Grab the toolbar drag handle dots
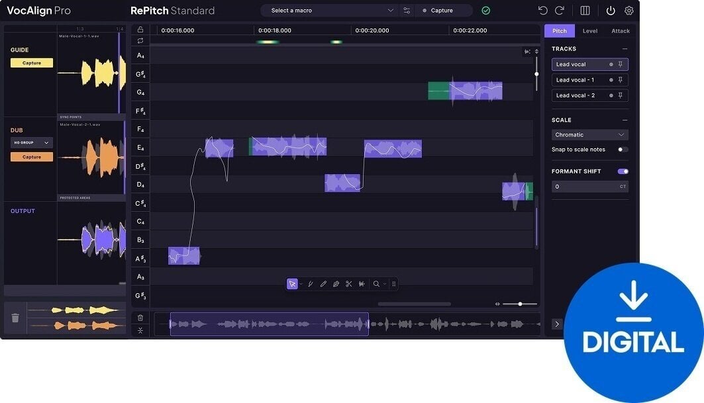 (x=394, y=284)
